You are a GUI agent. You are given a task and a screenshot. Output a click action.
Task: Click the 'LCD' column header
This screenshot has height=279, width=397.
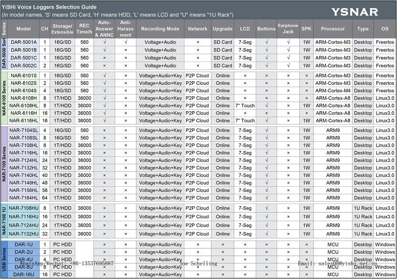(x=245, y=29)
